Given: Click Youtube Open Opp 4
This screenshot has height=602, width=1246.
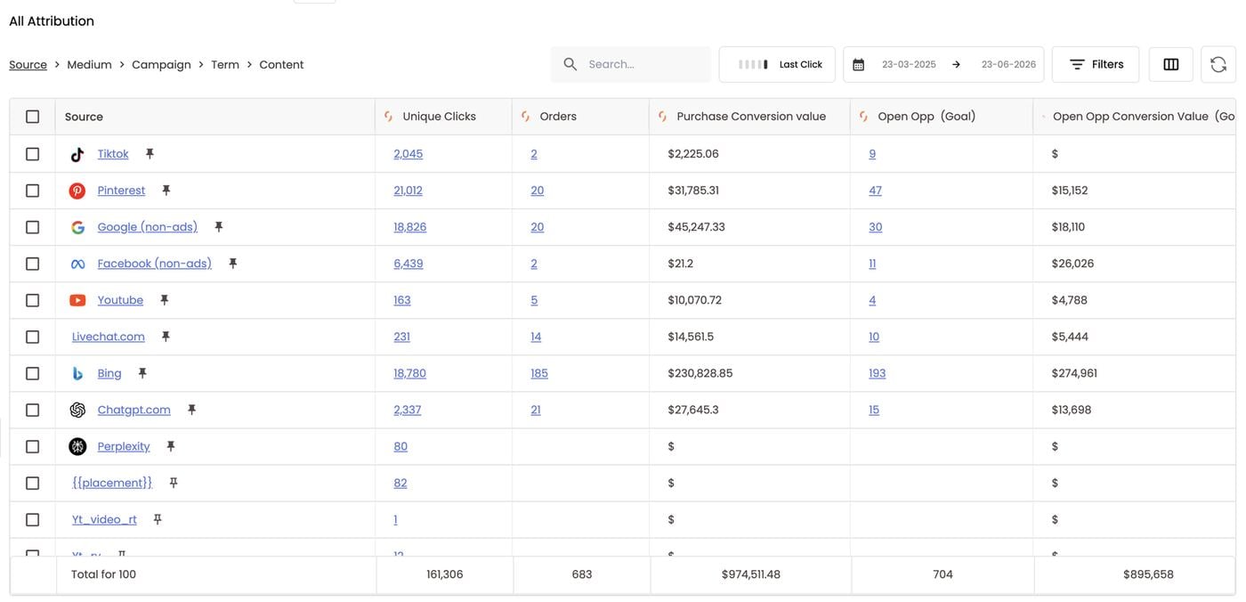Looking at the screenshot, I should click(872, 300).
